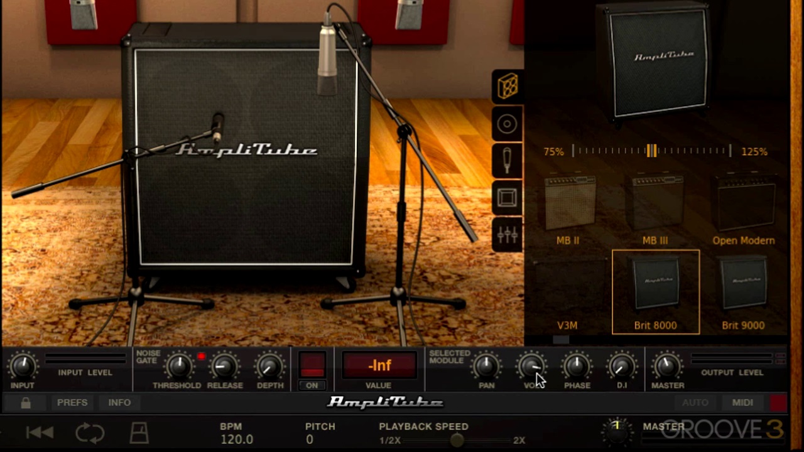Click the MASTER knob next to output level
The width and height of the screenshot is (804, 452).
point(667,367)
